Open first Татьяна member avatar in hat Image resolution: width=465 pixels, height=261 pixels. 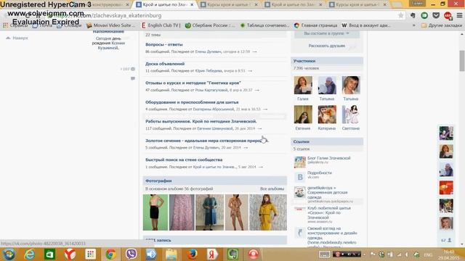coord(327,85)
